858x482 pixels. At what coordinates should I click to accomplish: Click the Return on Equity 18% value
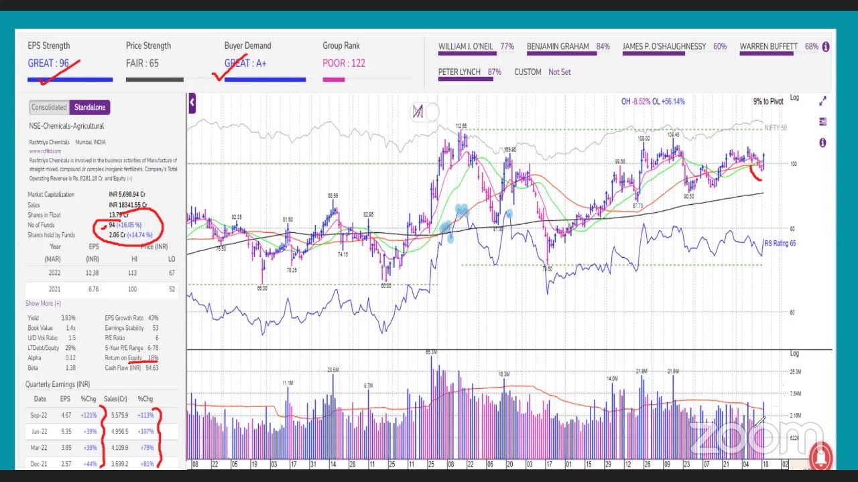[154, 358]
